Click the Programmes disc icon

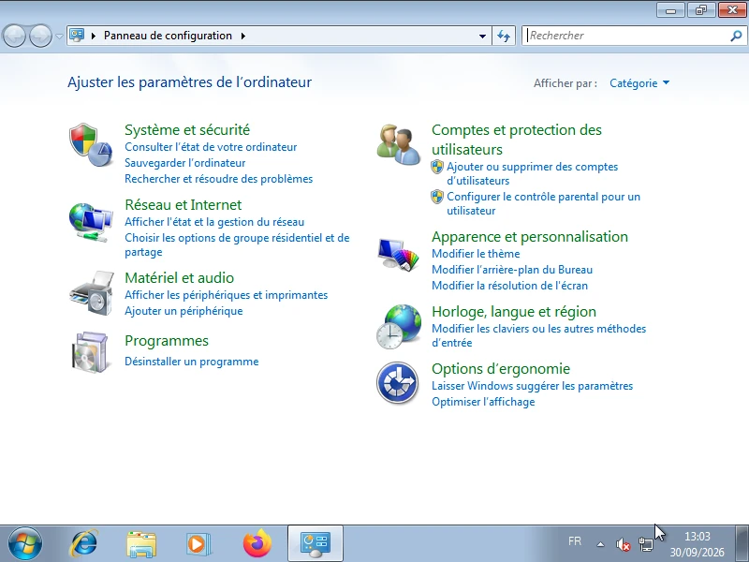[x=91, y=352]
